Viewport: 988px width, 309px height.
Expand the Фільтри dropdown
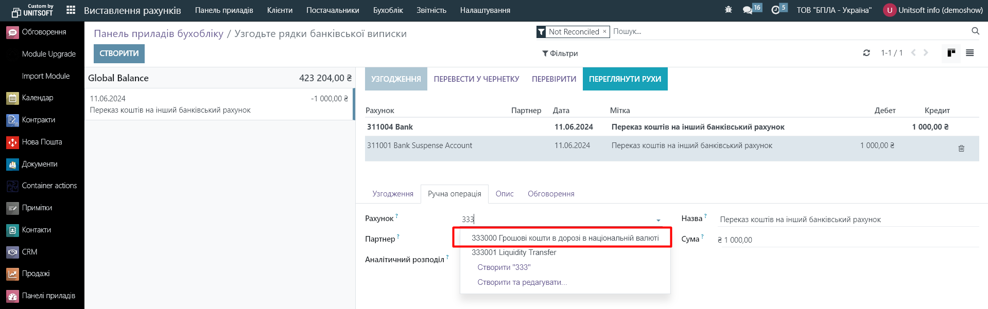[x=560, y=53]
